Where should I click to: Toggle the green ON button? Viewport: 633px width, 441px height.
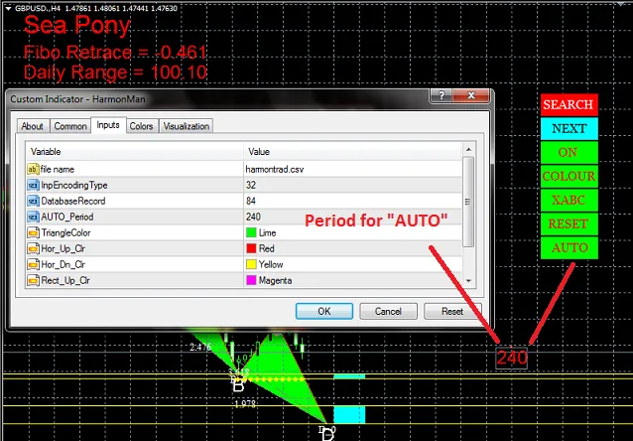click(568, 152)
